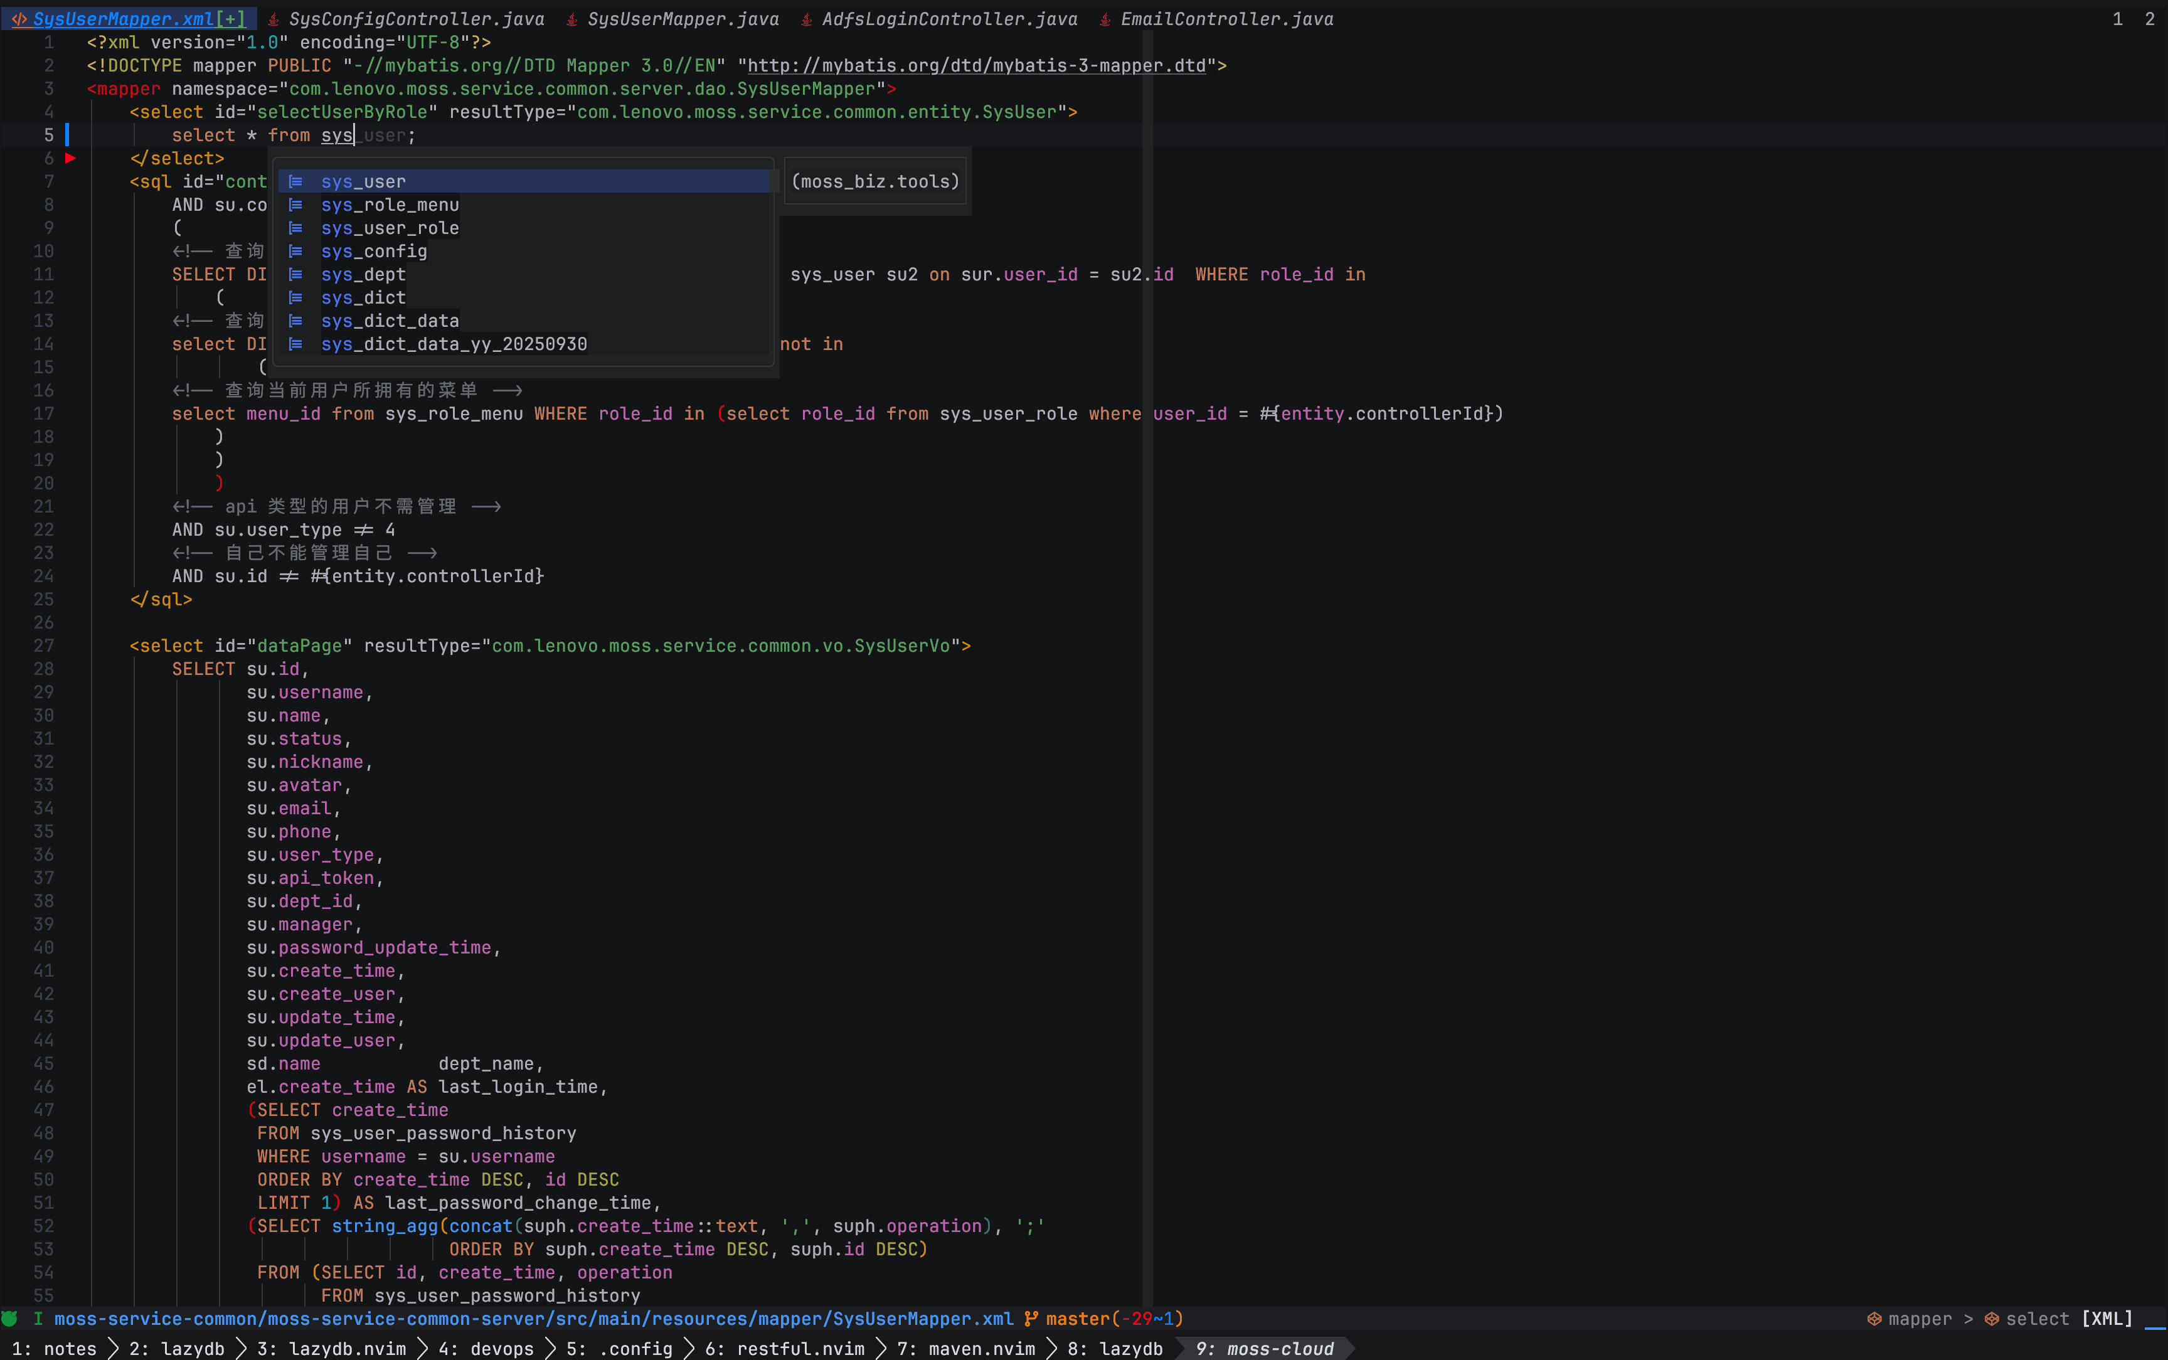The height and width of the screenshot is (1360, 2168).
Task: Place cursor on selectUserByRole id attribute
Action: (x=342, y=112)
